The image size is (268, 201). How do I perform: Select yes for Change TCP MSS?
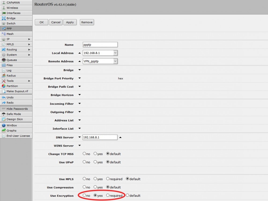(x=95, y=154)
